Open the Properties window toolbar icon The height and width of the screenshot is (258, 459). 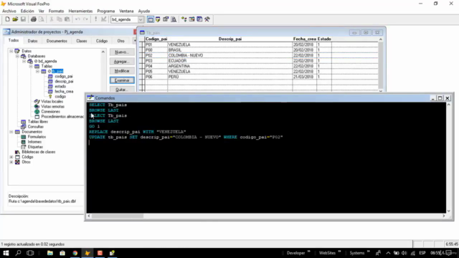point(166,19)
